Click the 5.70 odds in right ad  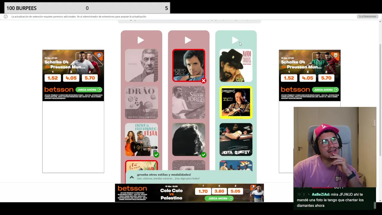pyautogui.click(x=326, y=78)
